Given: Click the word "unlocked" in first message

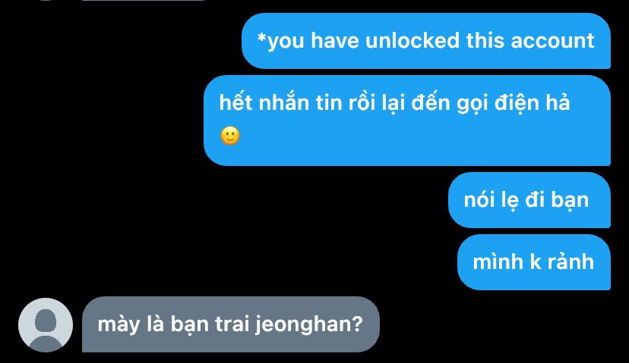Looking at the screenshot, I should click(x=412, y=40).
